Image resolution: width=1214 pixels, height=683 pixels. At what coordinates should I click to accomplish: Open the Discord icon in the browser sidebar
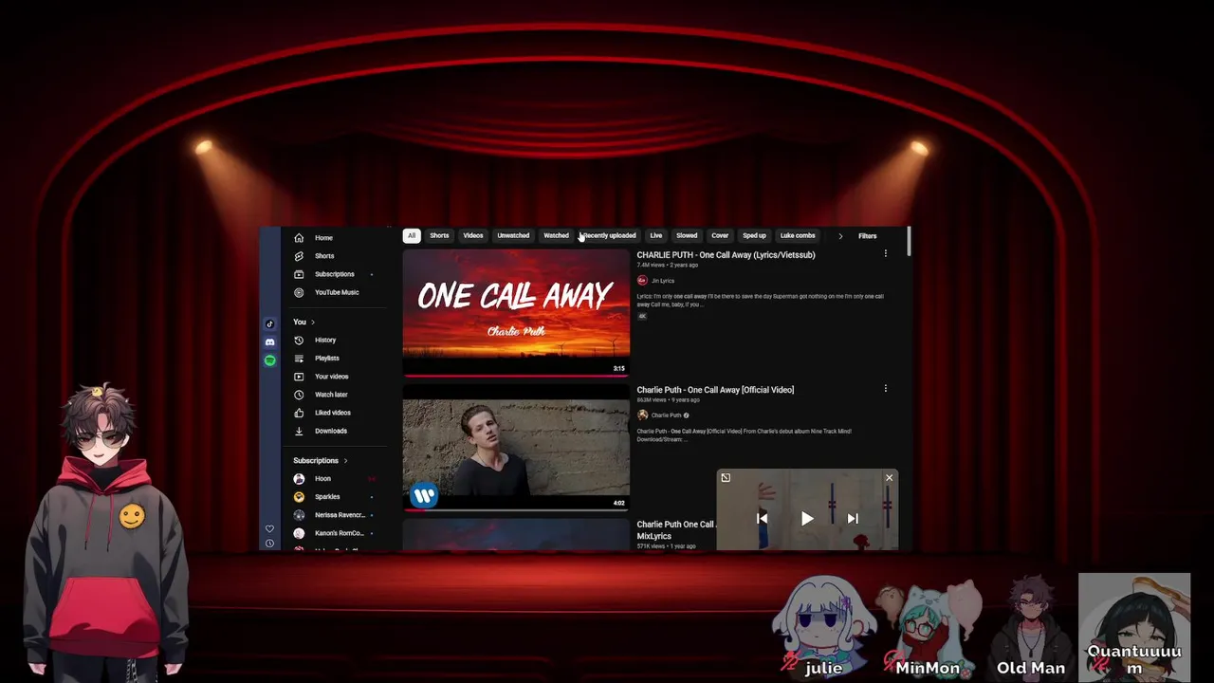click(270, 342)
